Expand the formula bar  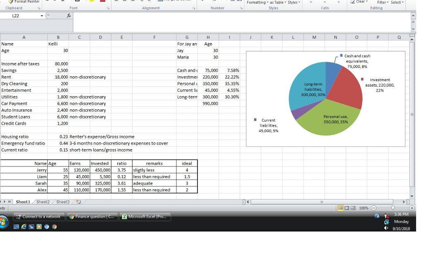[412, 16]
